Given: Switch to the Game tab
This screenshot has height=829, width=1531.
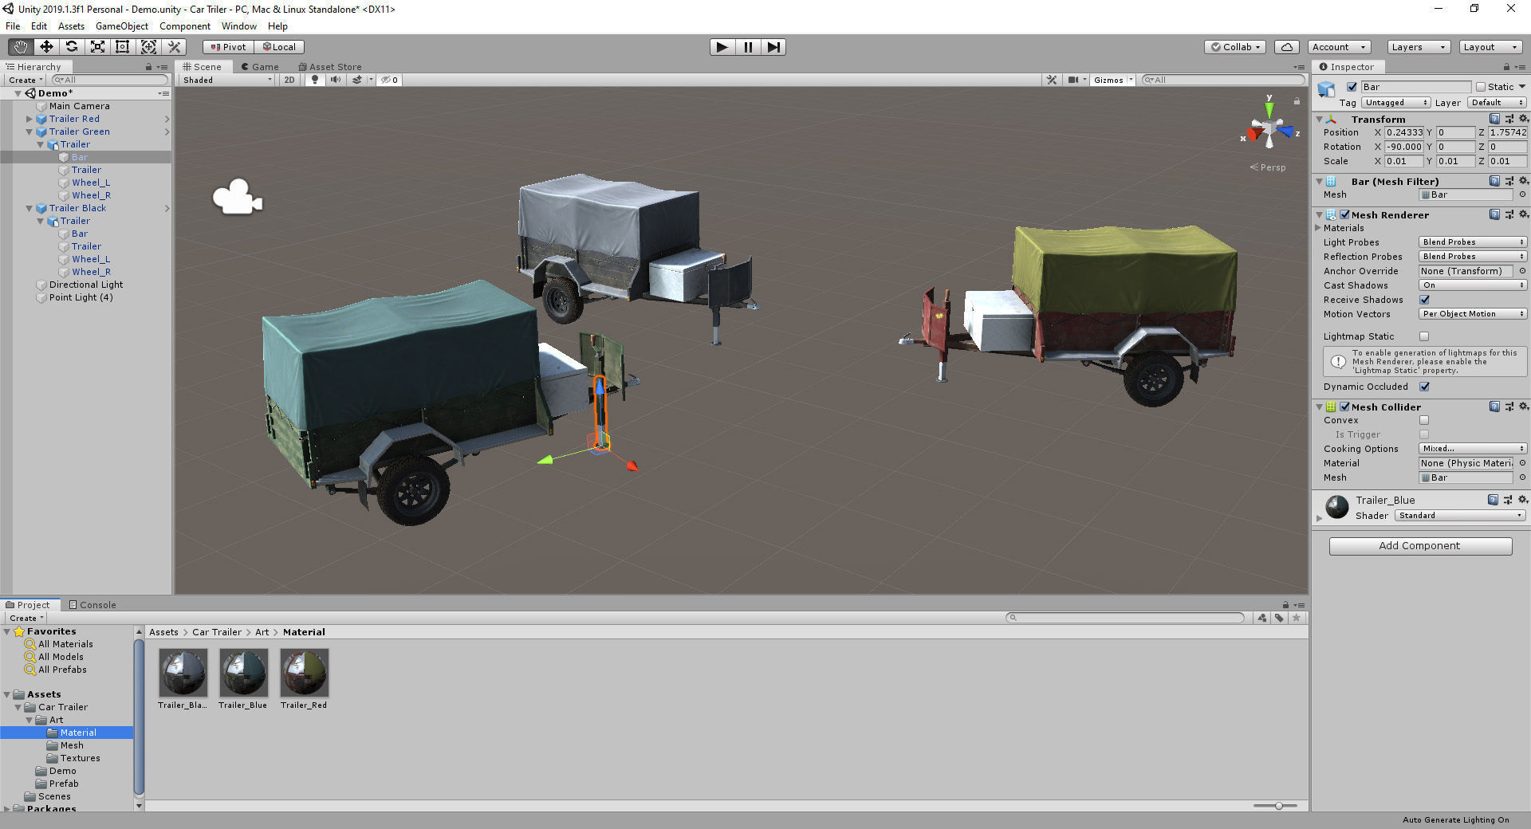Looking at the screenshot, I should click(261, 67).
